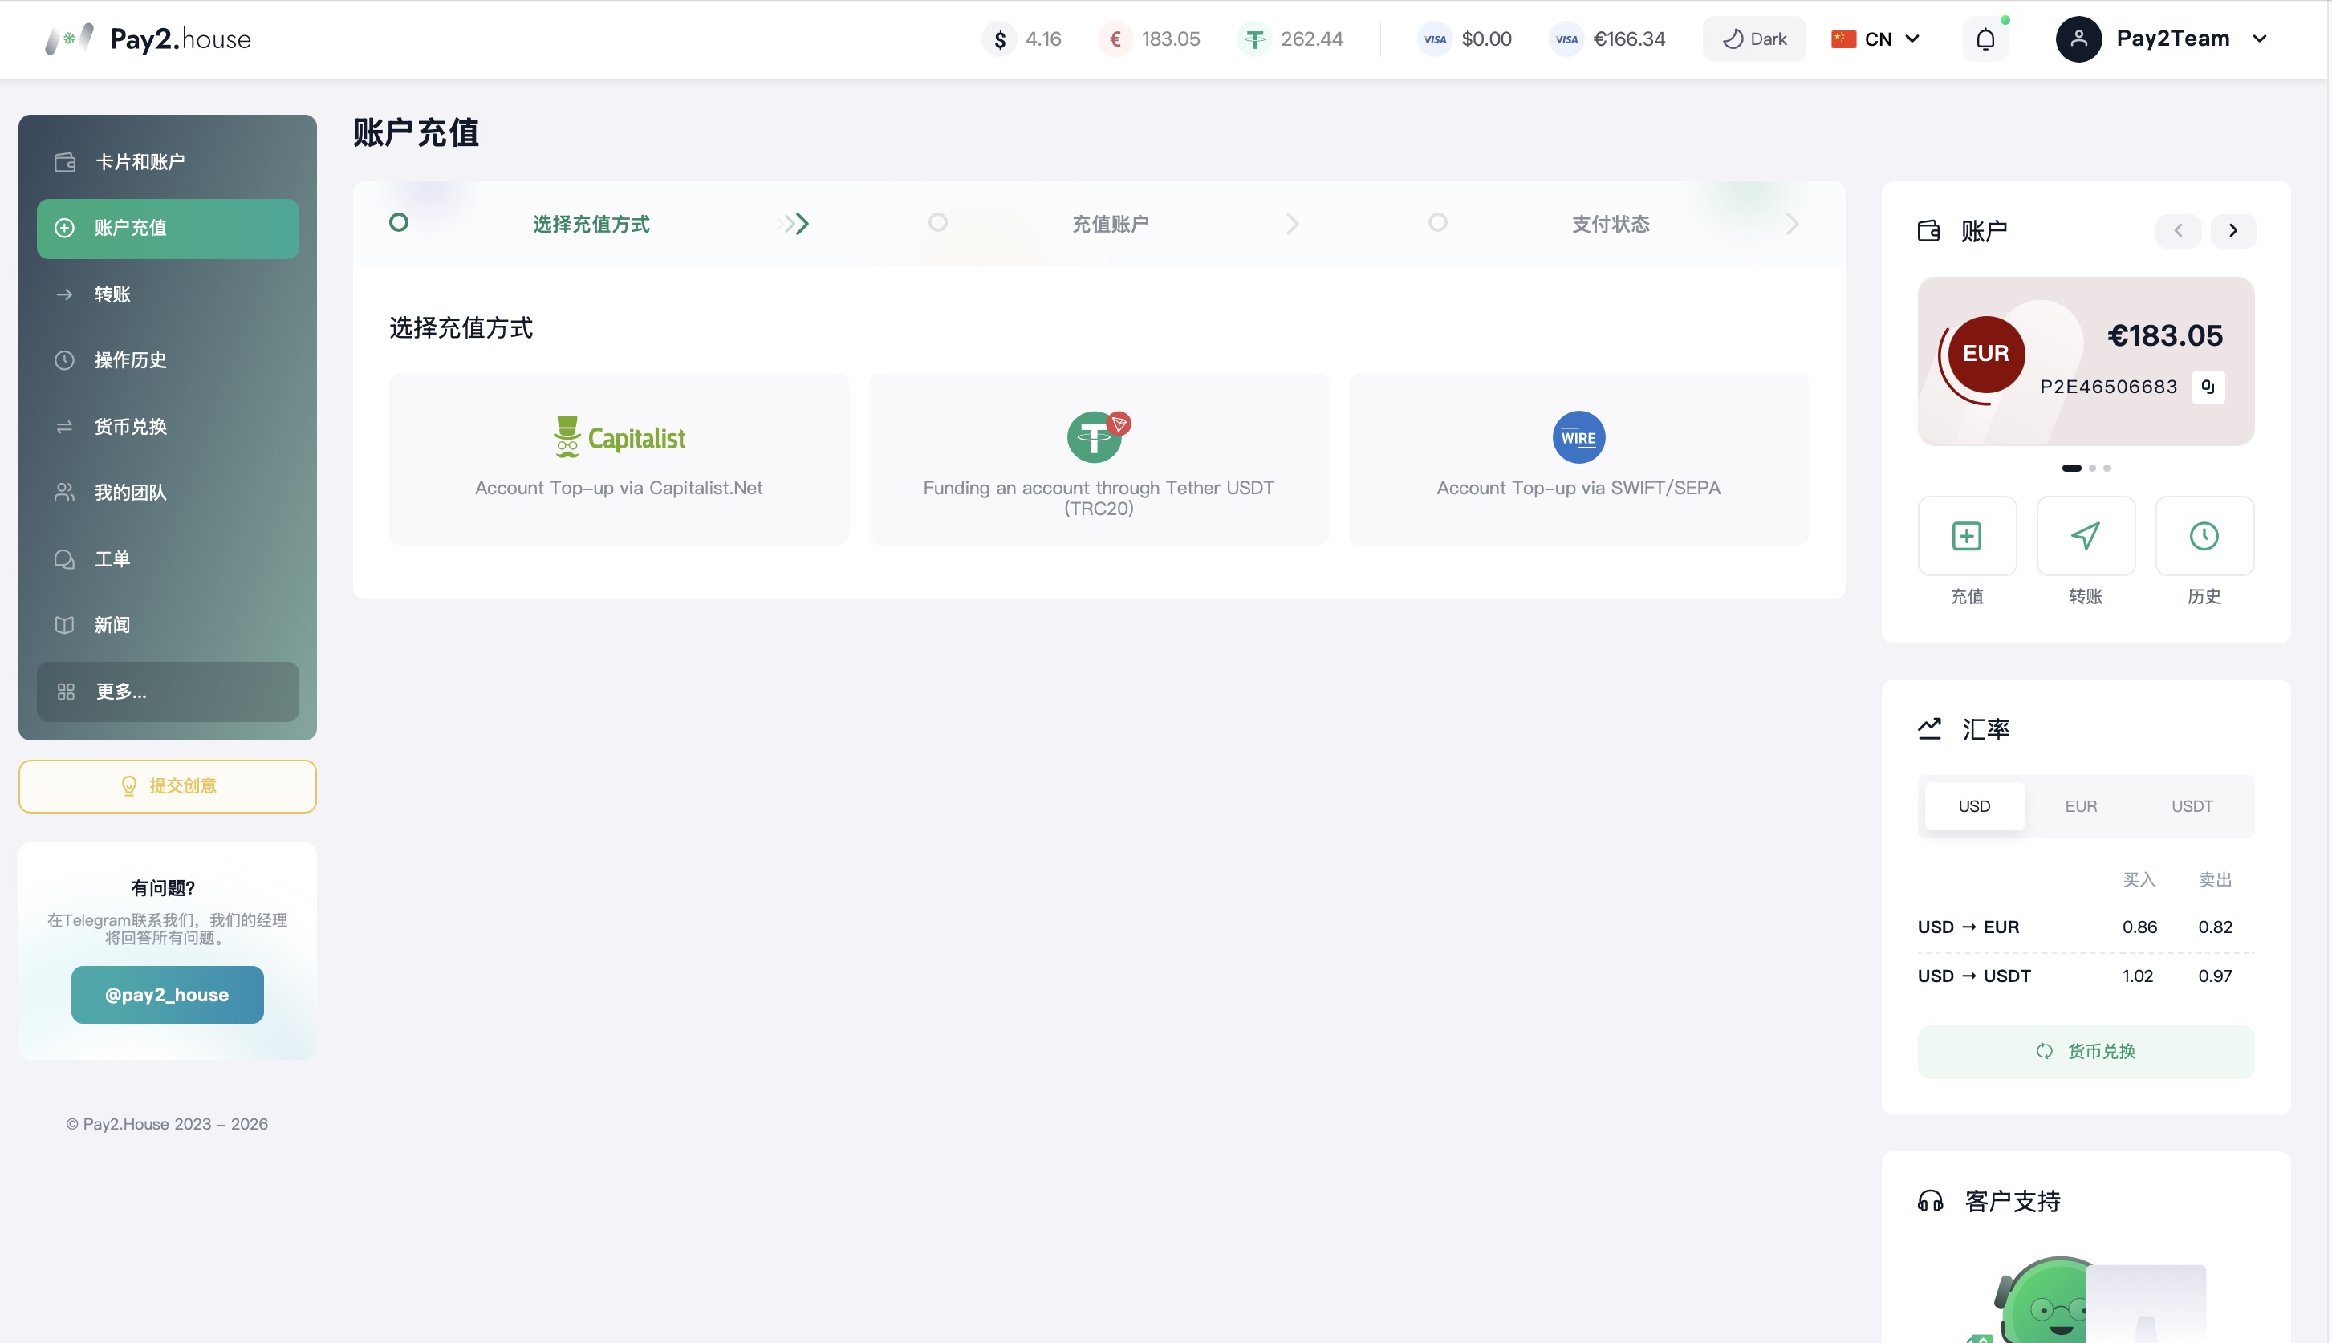The image size is (2332, 1343).
Task: Open 新闻 in the sidebar
Action: 168,626
